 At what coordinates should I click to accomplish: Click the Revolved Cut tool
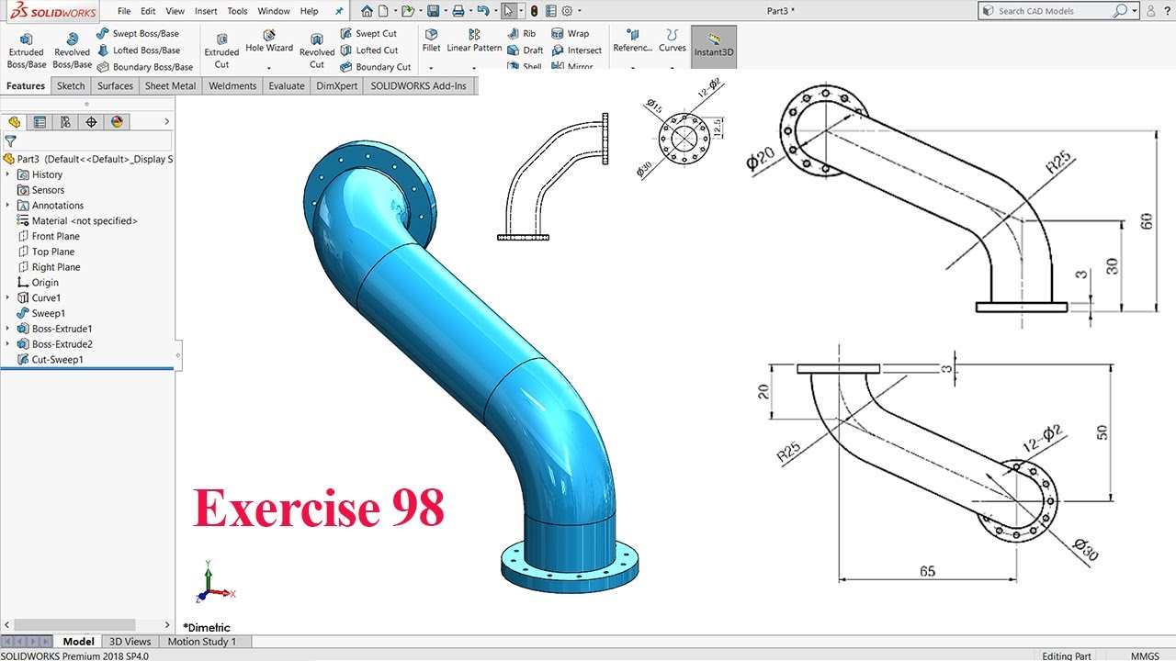[317, 51]
